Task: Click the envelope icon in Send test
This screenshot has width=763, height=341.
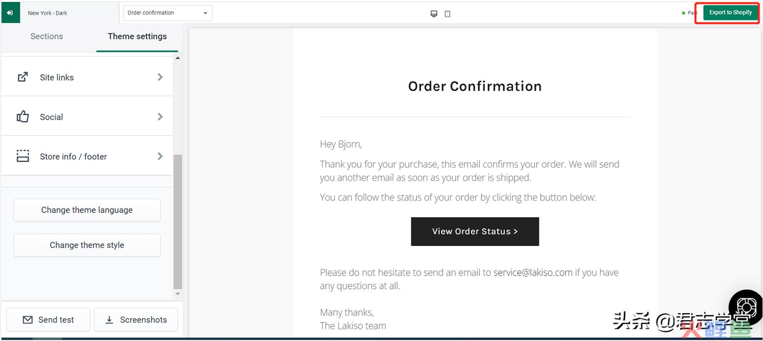Action: [28, 320]
